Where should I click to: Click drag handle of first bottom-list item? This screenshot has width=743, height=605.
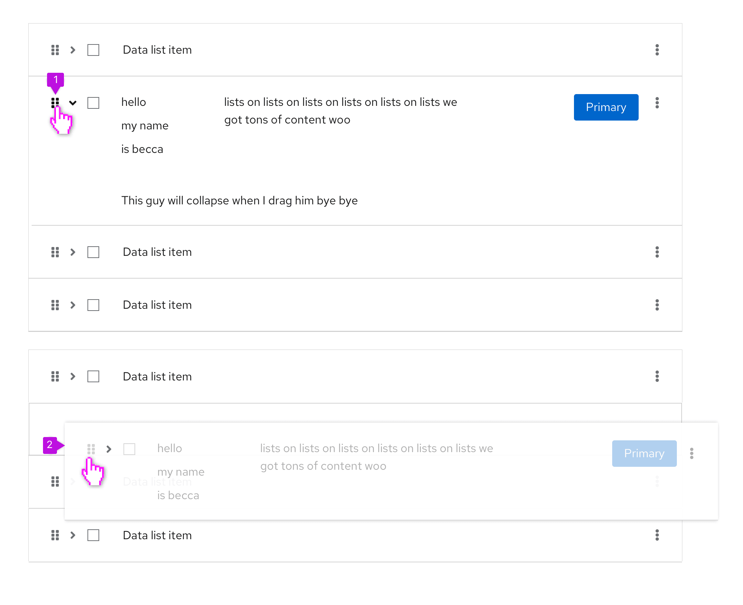click(55, 376)
